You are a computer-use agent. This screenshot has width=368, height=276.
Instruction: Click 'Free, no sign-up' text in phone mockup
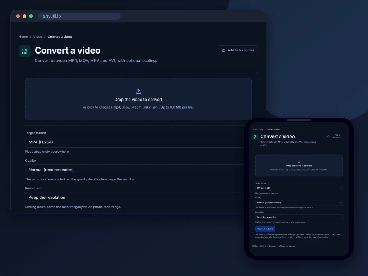[288, 246]
